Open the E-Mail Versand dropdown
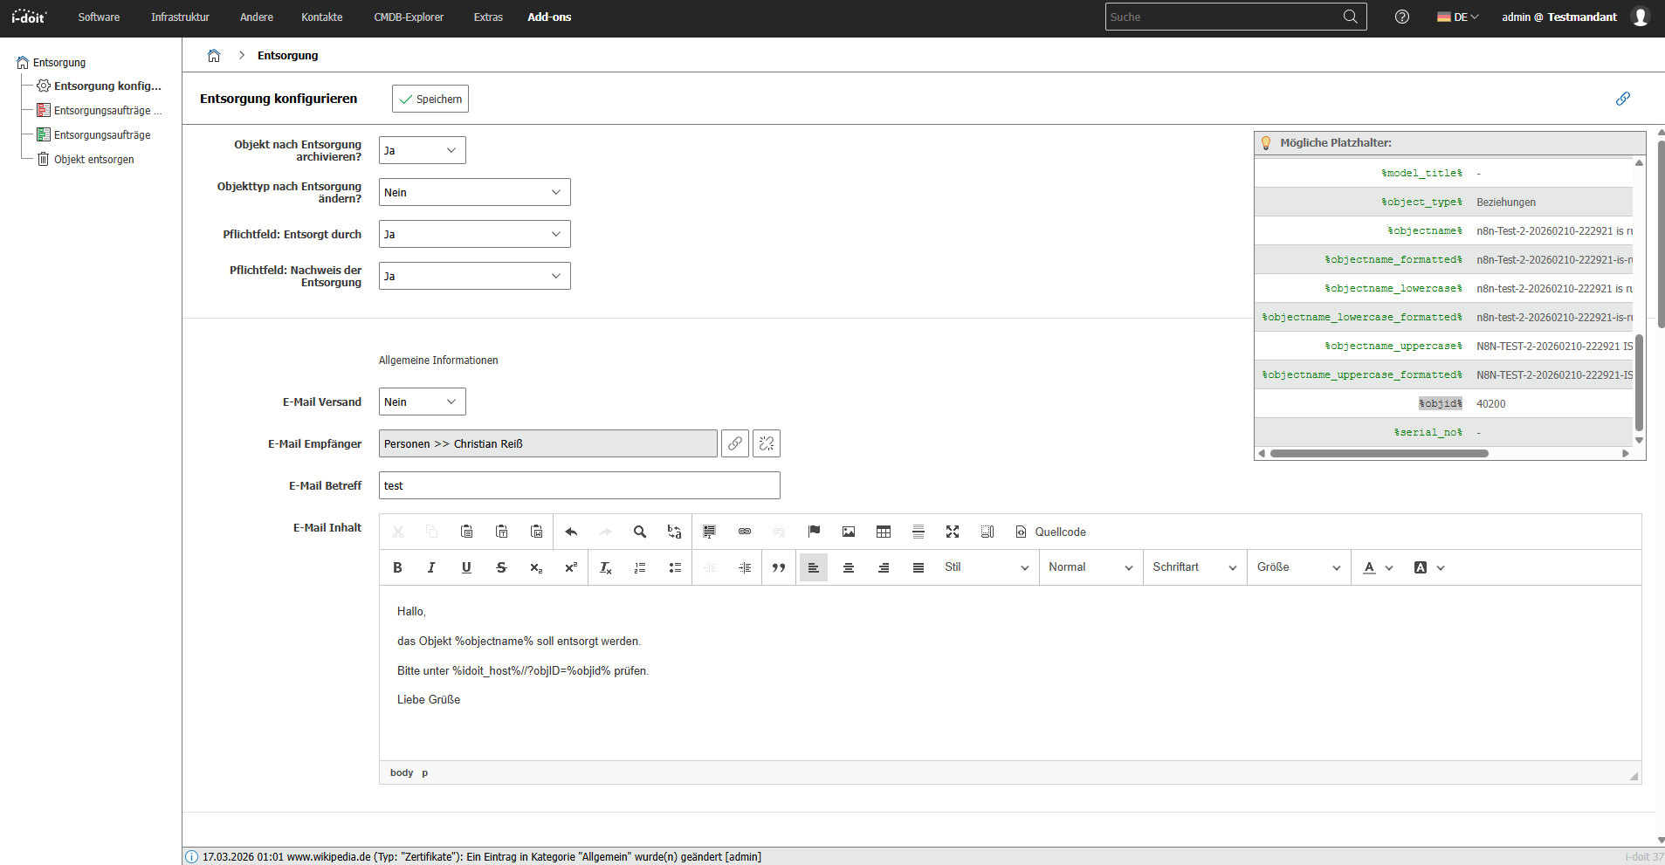 point(422,402)
